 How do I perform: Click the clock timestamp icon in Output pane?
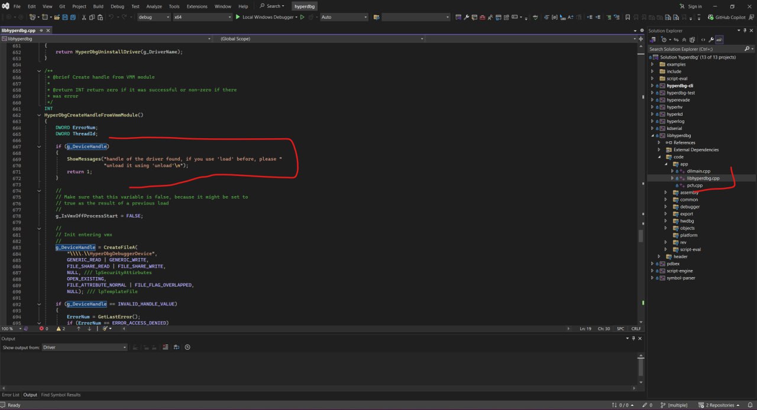tap(187, 347)
